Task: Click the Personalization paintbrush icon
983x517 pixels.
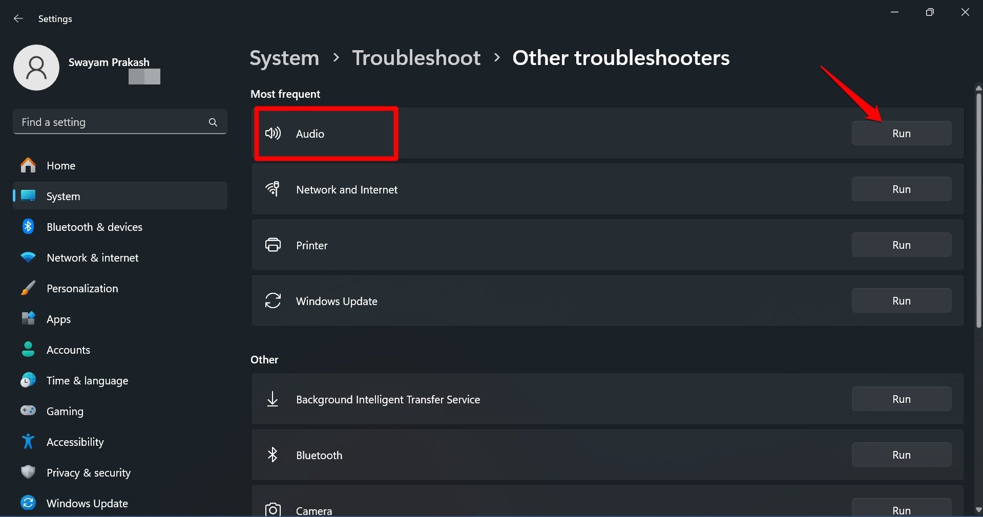Action: coord(28,288)
